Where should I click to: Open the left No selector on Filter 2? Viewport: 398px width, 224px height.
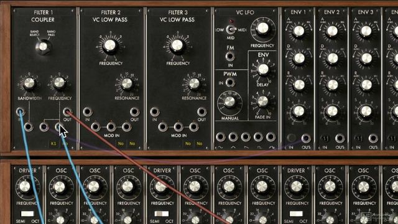click(x=121, y=144)
